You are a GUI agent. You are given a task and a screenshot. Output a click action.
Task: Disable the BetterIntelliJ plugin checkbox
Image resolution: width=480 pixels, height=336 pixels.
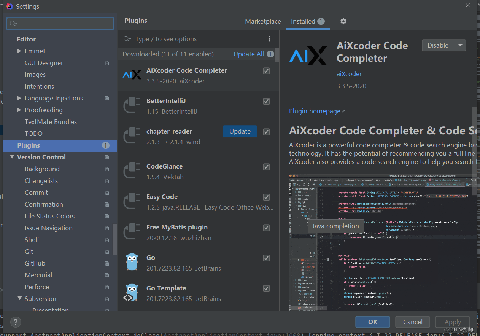tap(266, 101)
